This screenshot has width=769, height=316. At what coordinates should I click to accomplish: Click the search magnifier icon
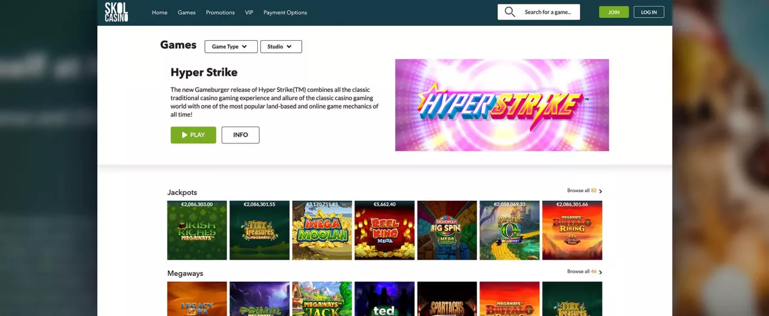[x=510, y=12]
